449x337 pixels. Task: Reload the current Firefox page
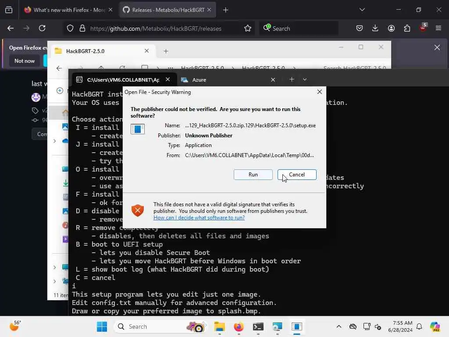pyautogui.click(x=42, y=28)
